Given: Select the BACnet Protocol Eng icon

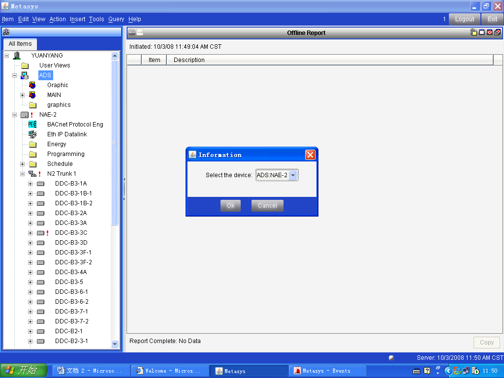Looking at the screenshot, I should point(32,125).
